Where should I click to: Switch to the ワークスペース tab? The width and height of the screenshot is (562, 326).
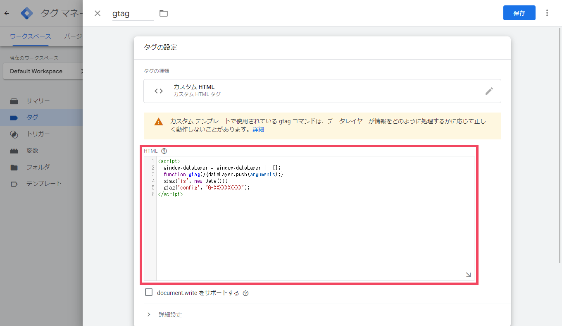pyautogui.click(x=31, y=36)
